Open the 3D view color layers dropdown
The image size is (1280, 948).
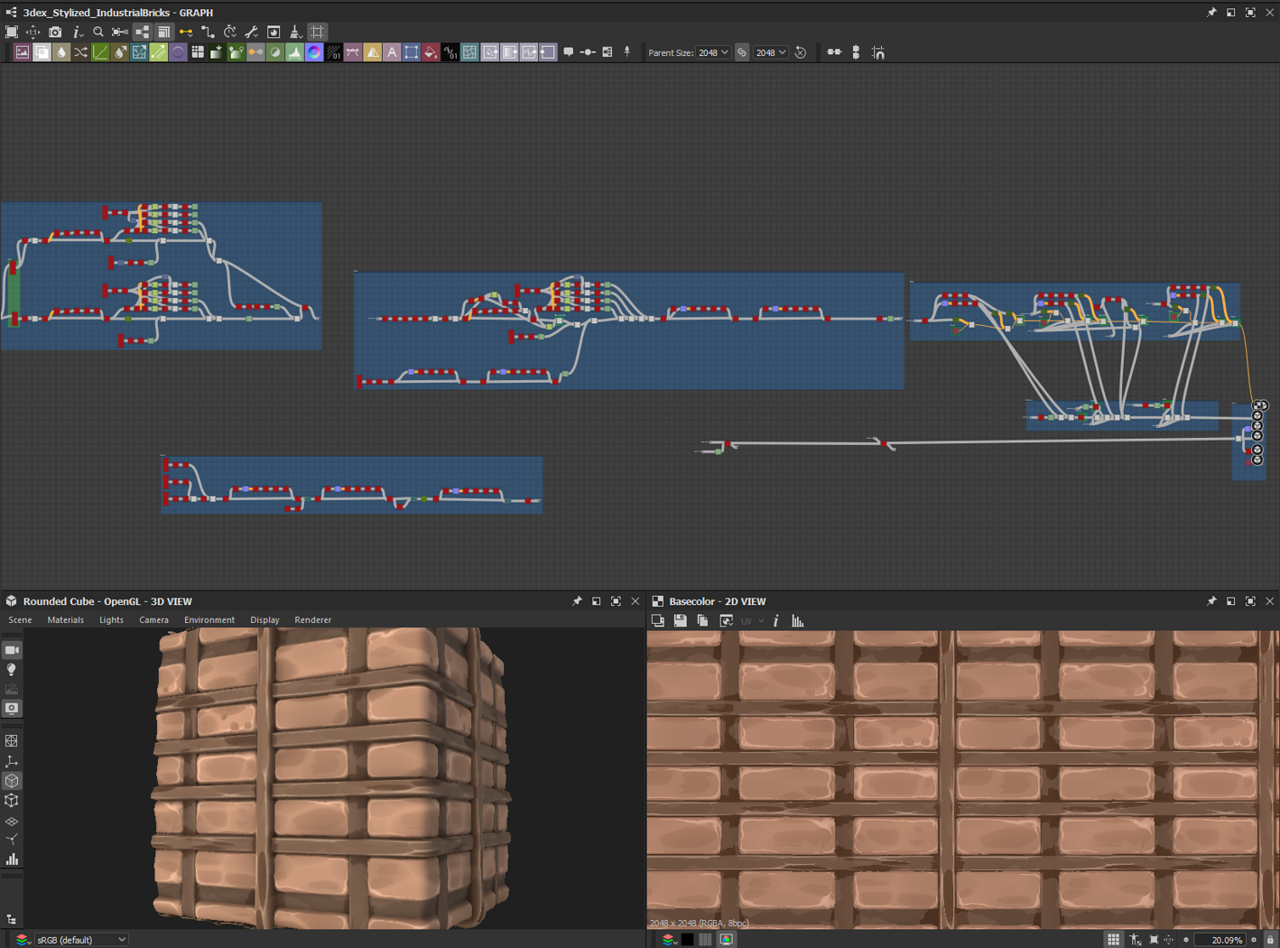(22, 940)
